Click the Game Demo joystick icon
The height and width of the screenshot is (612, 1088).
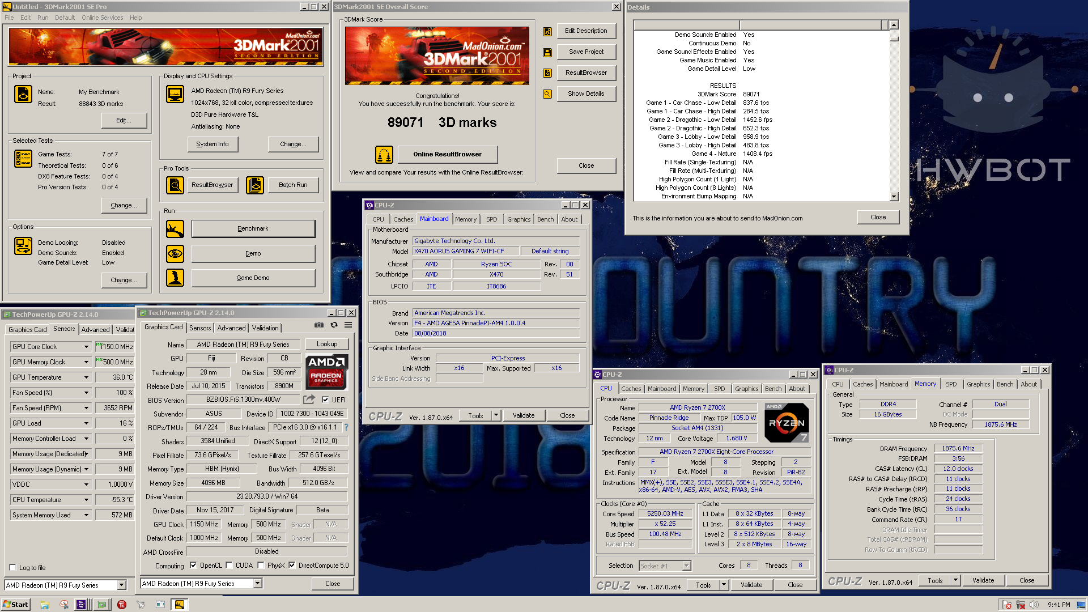[x=175, y=278]
